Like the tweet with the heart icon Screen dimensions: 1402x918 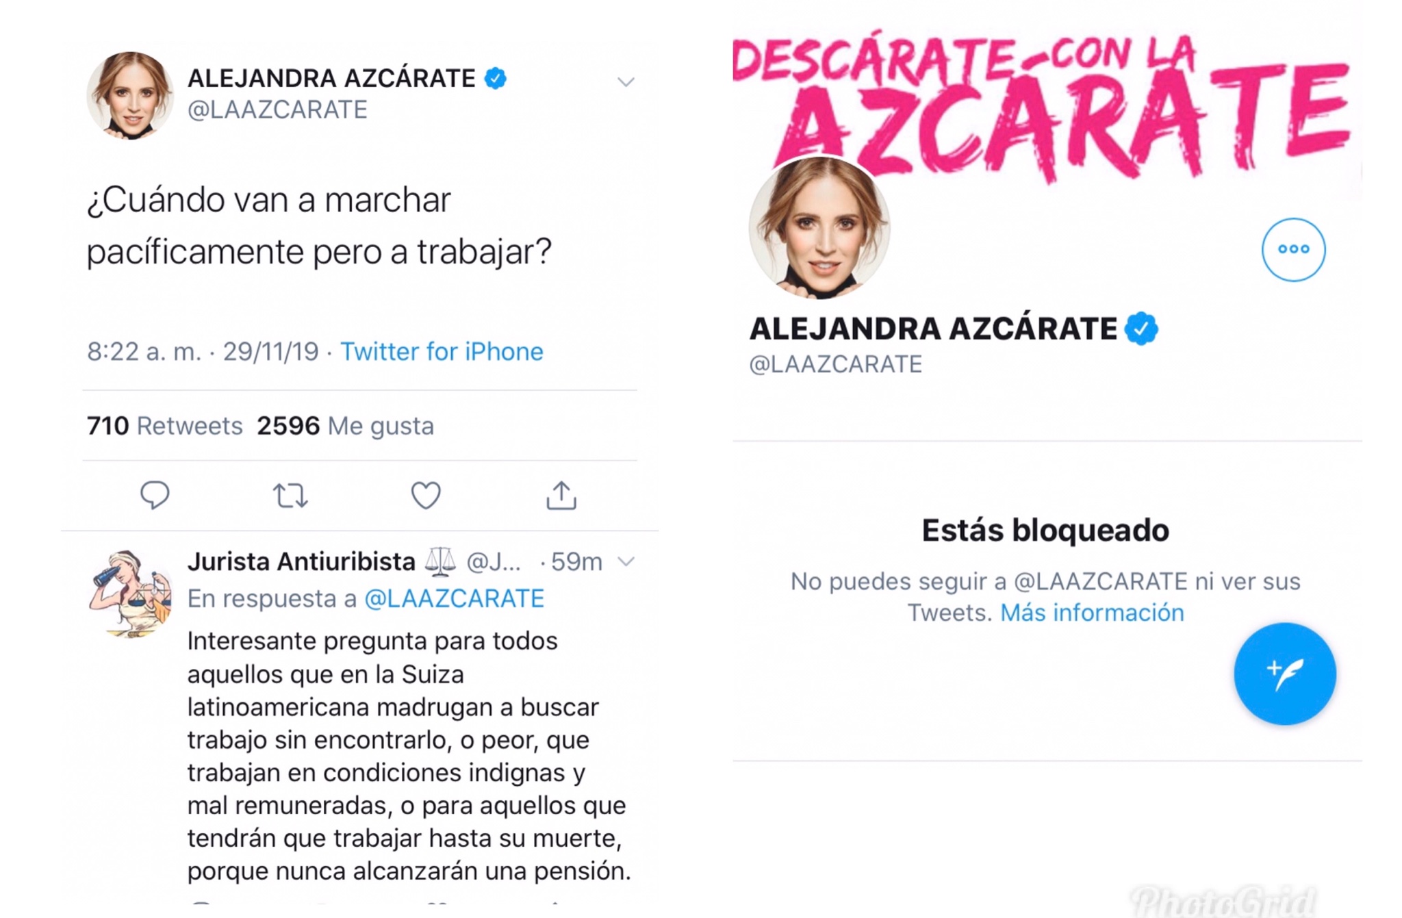(426, 496)
